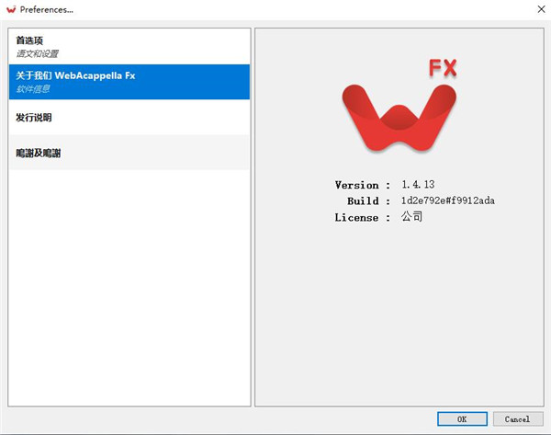Click the license value 公司
The image size is (551, 435).
tap(411, 216)
